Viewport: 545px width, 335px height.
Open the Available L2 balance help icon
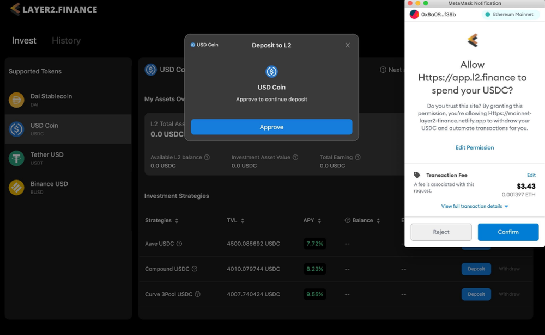point(207,157)
